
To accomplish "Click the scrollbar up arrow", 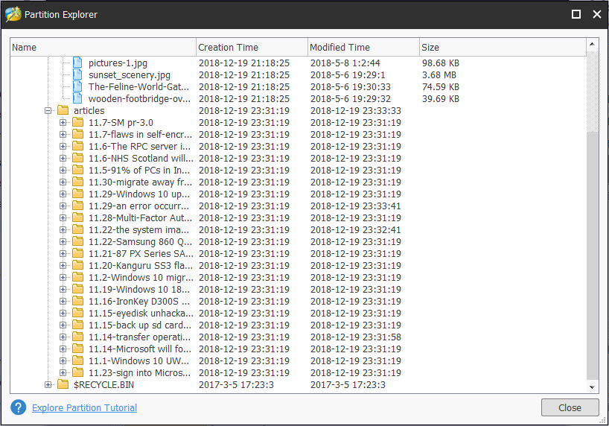I will 593,45.
